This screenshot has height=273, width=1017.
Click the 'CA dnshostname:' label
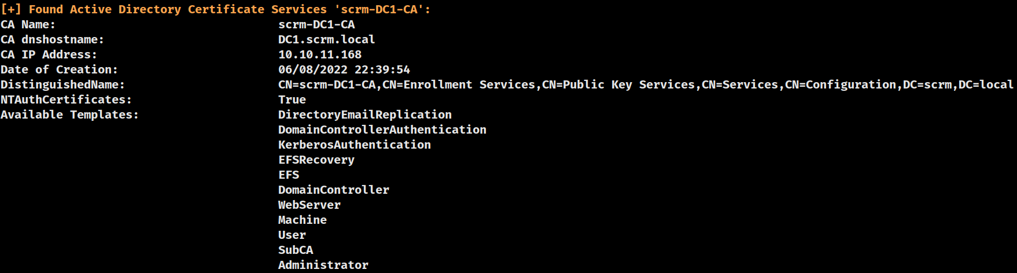[x=53, y=39]
